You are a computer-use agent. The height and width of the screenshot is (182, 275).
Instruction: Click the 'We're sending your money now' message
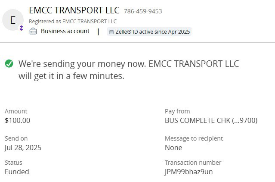click(128, 70)
